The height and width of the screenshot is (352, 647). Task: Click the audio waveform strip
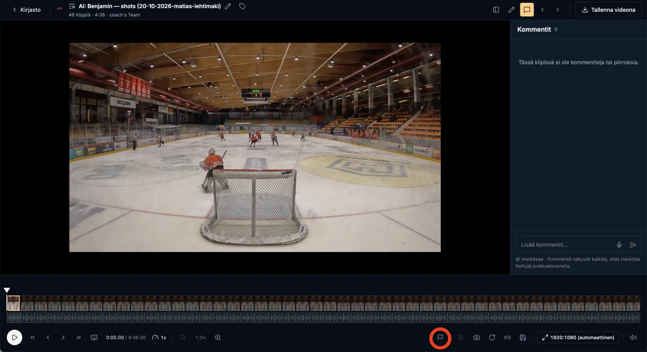tap(323, 318)
